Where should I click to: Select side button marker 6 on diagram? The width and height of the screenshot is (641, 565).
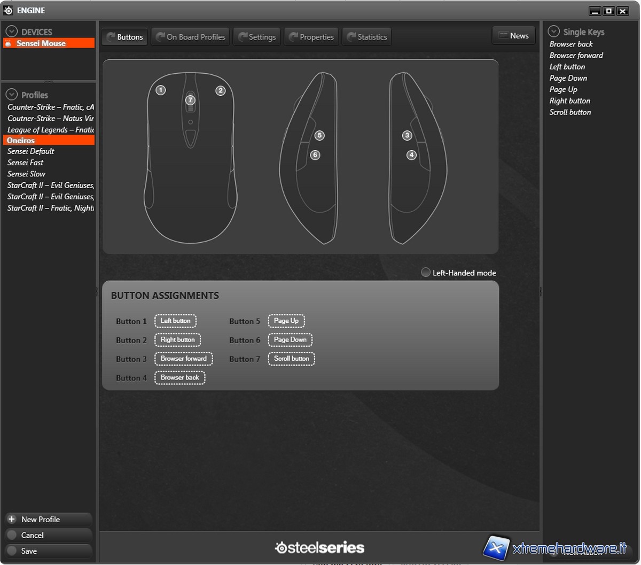315,155
